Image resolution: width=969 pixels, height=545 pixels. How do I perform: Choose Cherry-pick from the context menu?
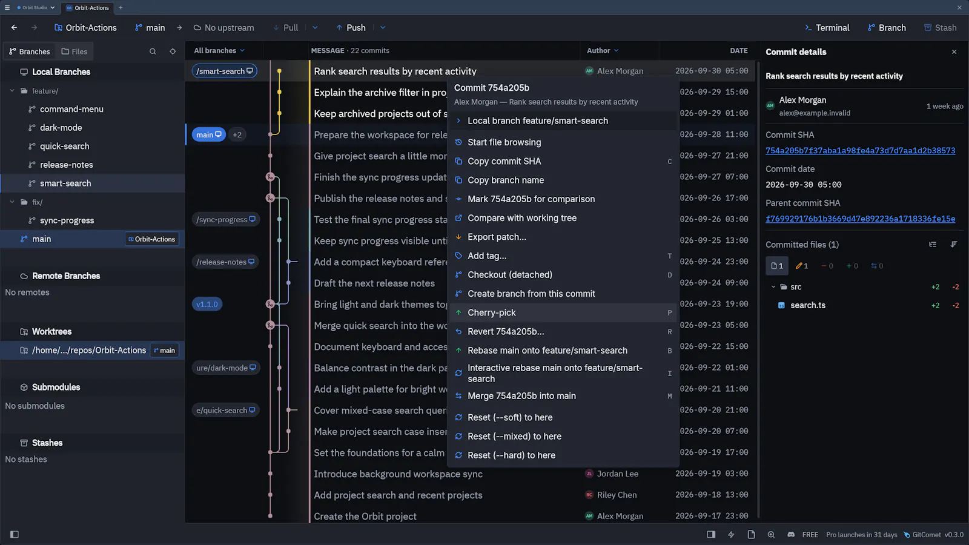click(563, 313)
